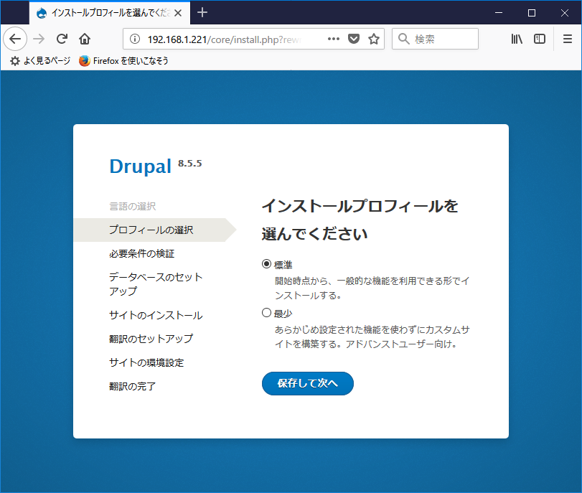
Task: Select the 最少 installation profile
Action: tap(266, 314)
